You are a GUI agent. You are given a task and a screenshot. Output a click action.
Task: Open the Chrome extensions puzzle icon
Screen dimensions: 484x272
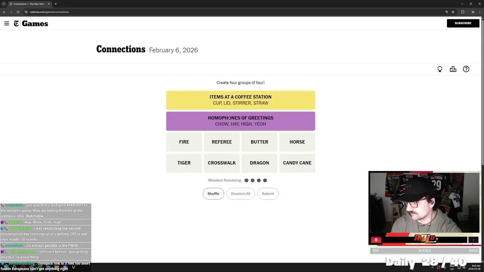[462, 12]
